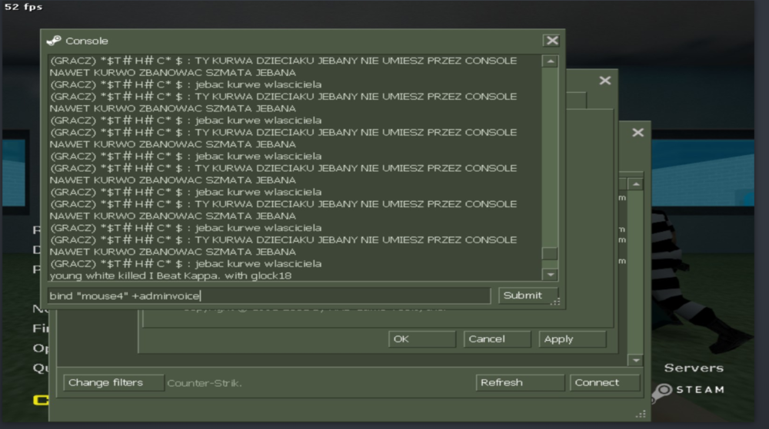Viewport: 769px width, 429px height.
Task: Click the console command input field
Action: click(268, 296)
